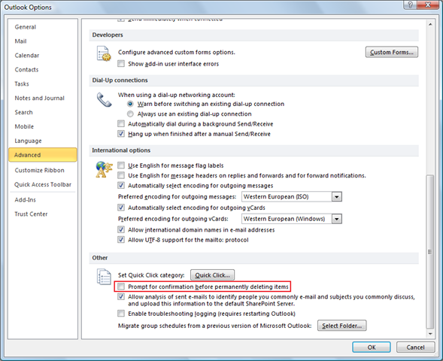
Task: Check Automatically dial during background Send/Receive
Action: 121,124
